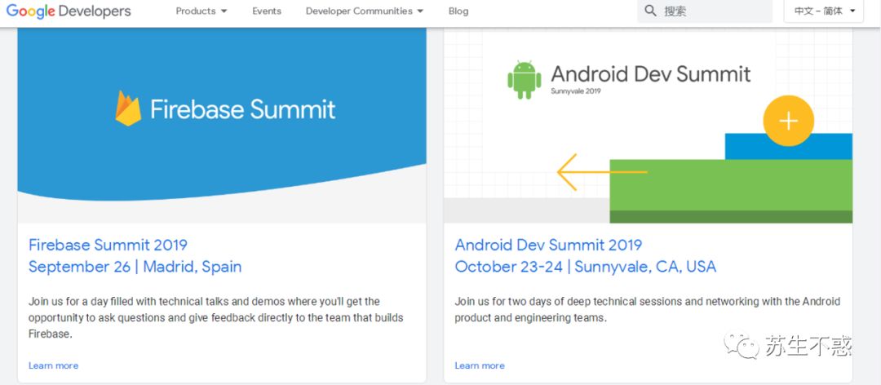Click the search magnifier icon
The height and width of the screenshot is (385, 881).
pos(650,11)
